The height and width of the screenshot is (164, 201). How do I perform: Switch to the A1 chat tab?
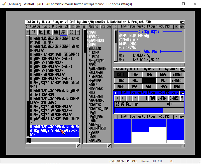tap(41, 32)
